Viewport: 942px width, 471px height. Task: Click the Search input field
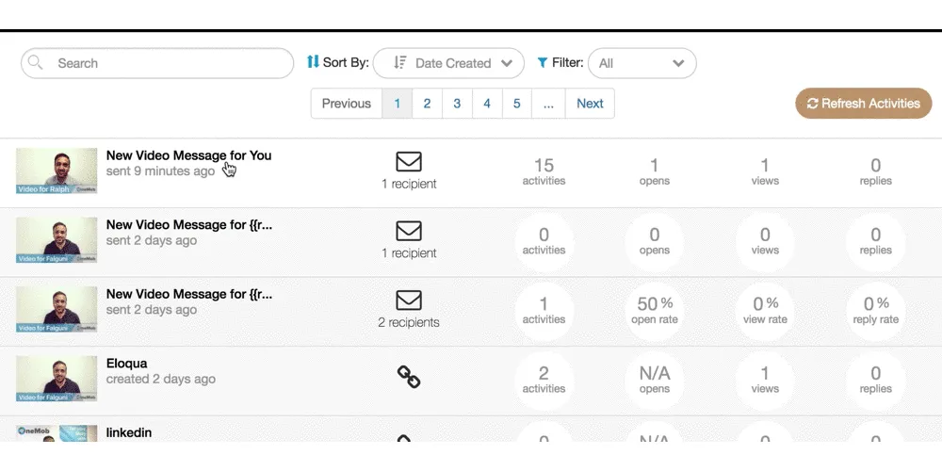click(x=157, y=63)
